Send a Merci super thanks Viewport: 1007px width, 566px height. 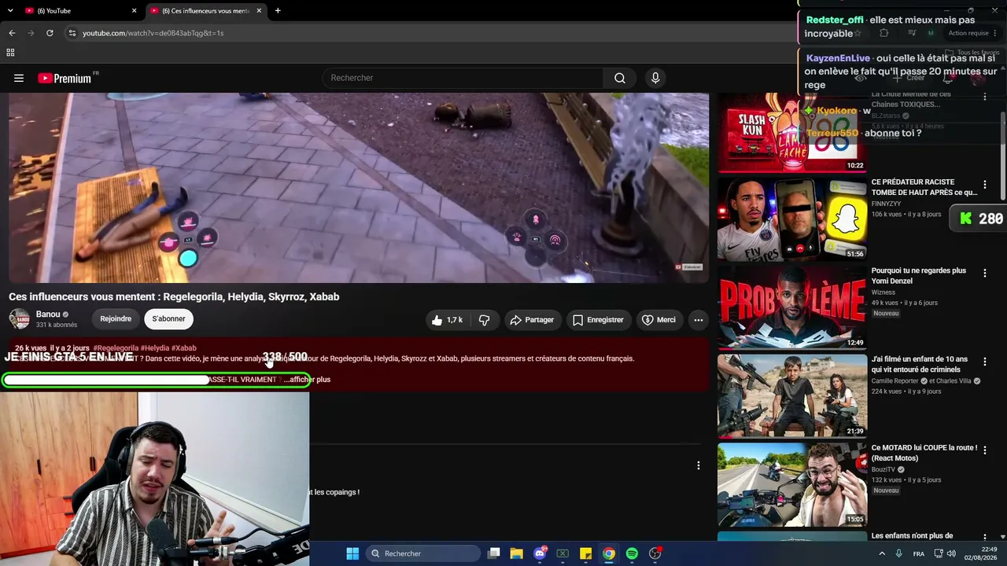coord(658,320)
